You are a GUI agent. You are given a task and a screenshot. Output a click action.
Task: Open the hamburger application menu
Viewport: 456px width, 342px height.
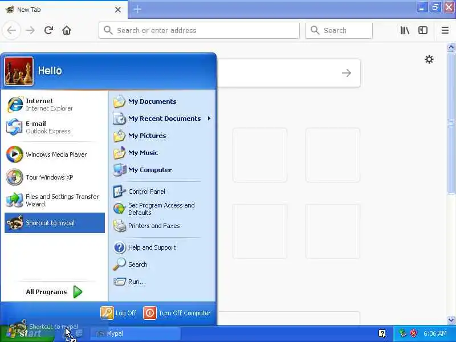445,30
